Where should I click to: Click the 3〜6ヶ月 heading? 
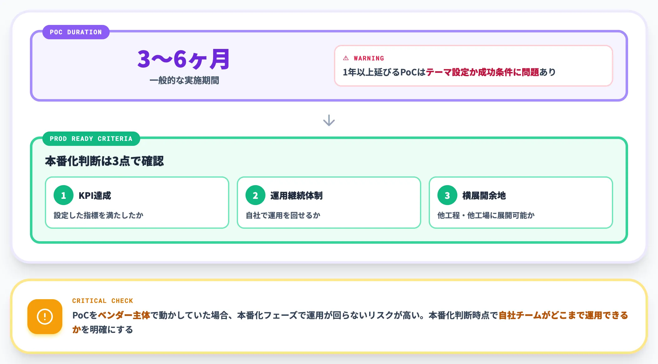[184, 59]
